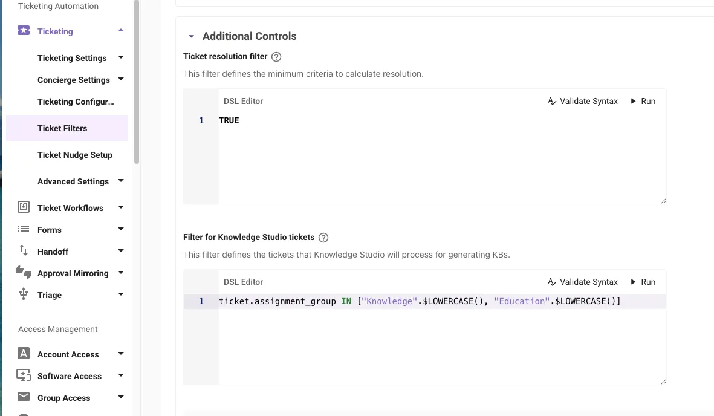Screen dimensions: 714x416
Task: Click the Account Access letter icon
Action: [24, 354]
